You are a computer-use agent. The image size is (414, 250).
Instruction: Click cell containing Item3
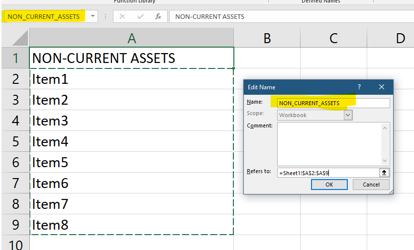[x=131, y=120]
